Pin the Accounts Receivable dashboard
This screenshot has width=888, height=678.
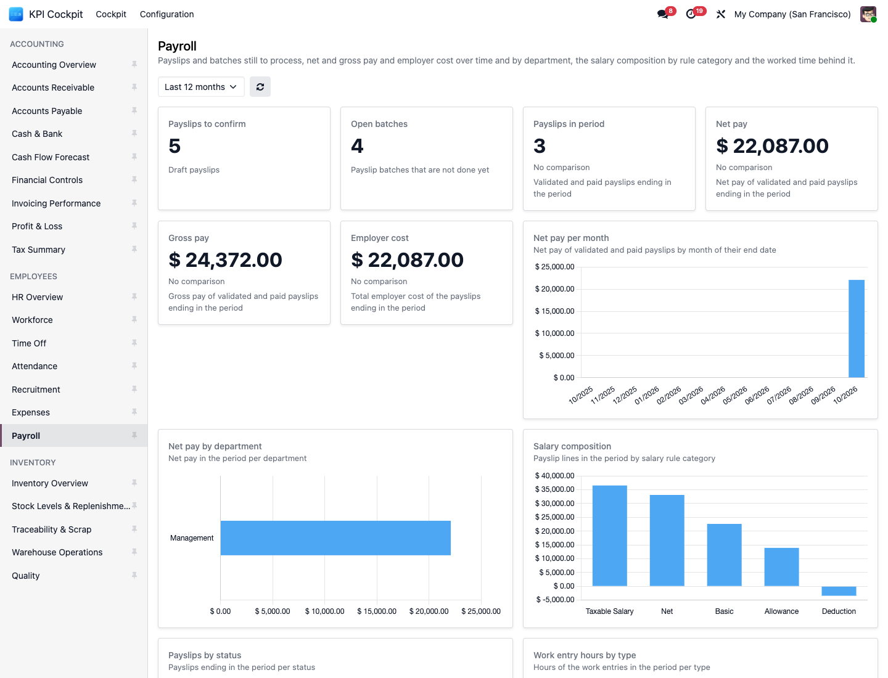[x=134, y=88]
